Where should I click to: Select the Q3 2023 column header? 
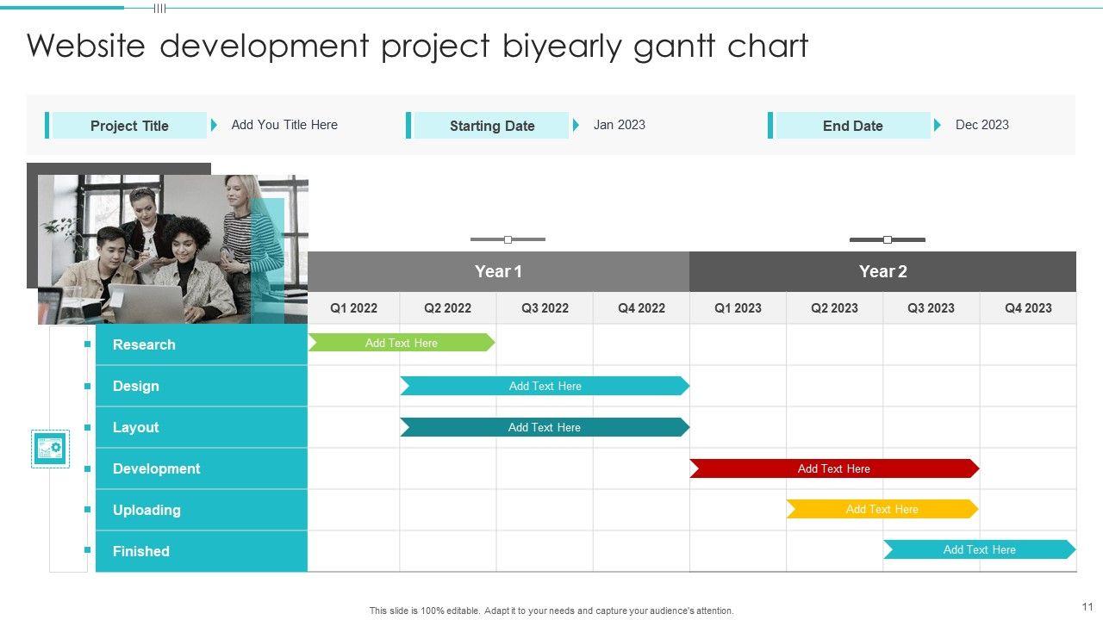point(931,308)
